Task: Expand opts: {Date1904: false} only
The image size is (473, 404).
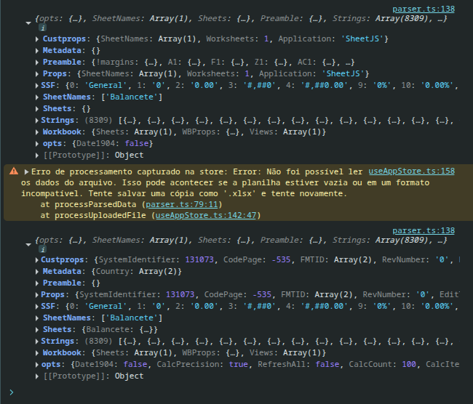Action: pyautogui.click(x=37, y=144)
